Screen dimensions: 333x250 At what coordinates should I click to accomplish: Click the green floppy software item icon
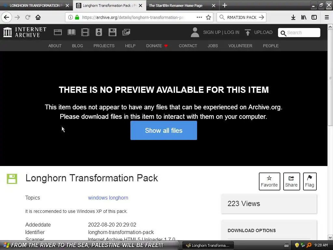point(12,179)
